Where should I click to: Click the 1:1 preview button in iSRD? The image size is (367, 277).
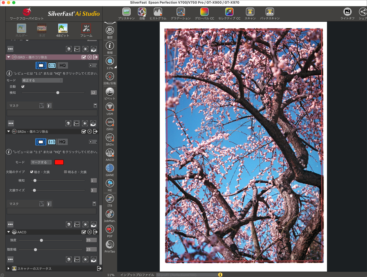click(x=52, y=66)
